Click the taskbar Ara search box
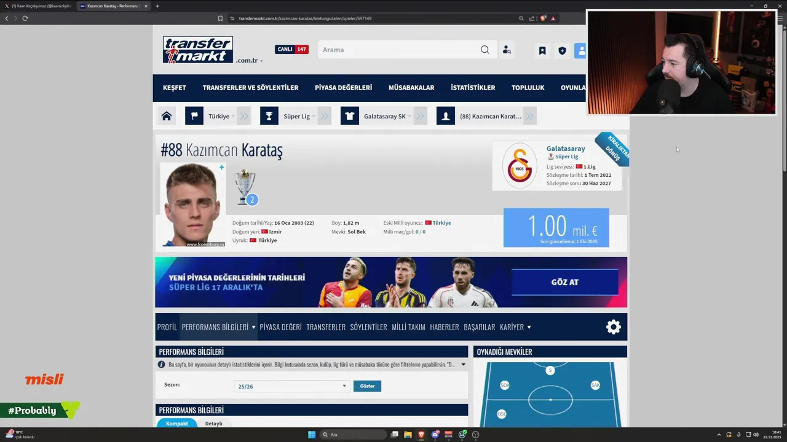 tap(352, 435)
